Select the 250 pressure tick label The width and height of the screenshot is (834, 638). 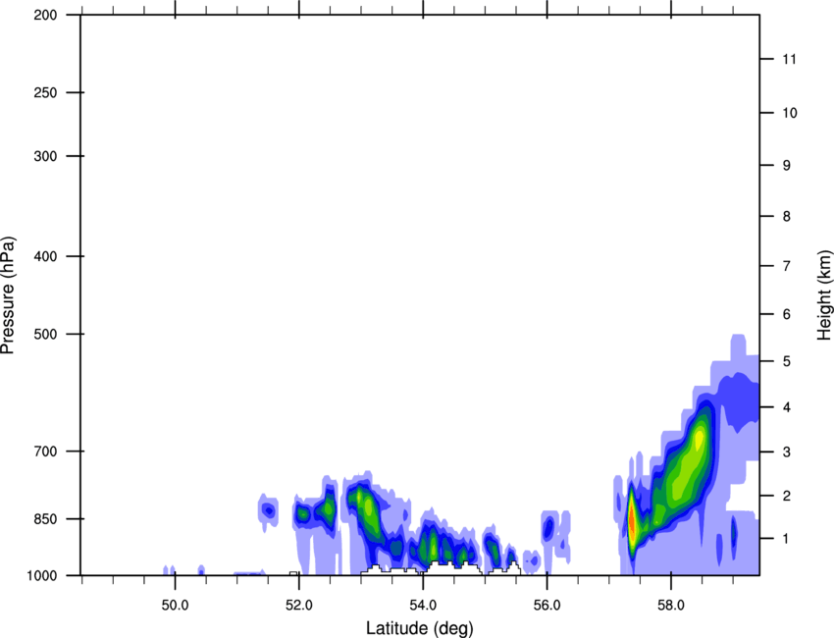tap(49, 93)
